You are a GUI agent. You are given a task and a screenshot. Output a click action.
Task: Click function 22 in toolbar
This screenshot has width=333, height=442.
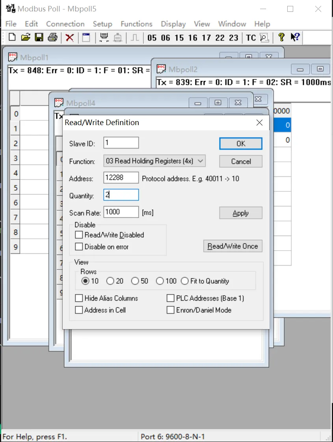[x=220, y=38]
